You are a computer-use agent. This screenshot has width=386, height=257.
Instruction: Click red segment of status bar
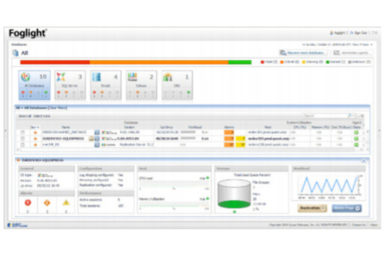coord(55,62)
